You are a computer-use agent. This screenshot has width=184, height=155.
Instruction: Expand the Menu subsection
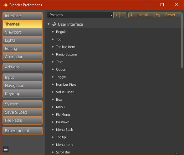click(53, 107)
